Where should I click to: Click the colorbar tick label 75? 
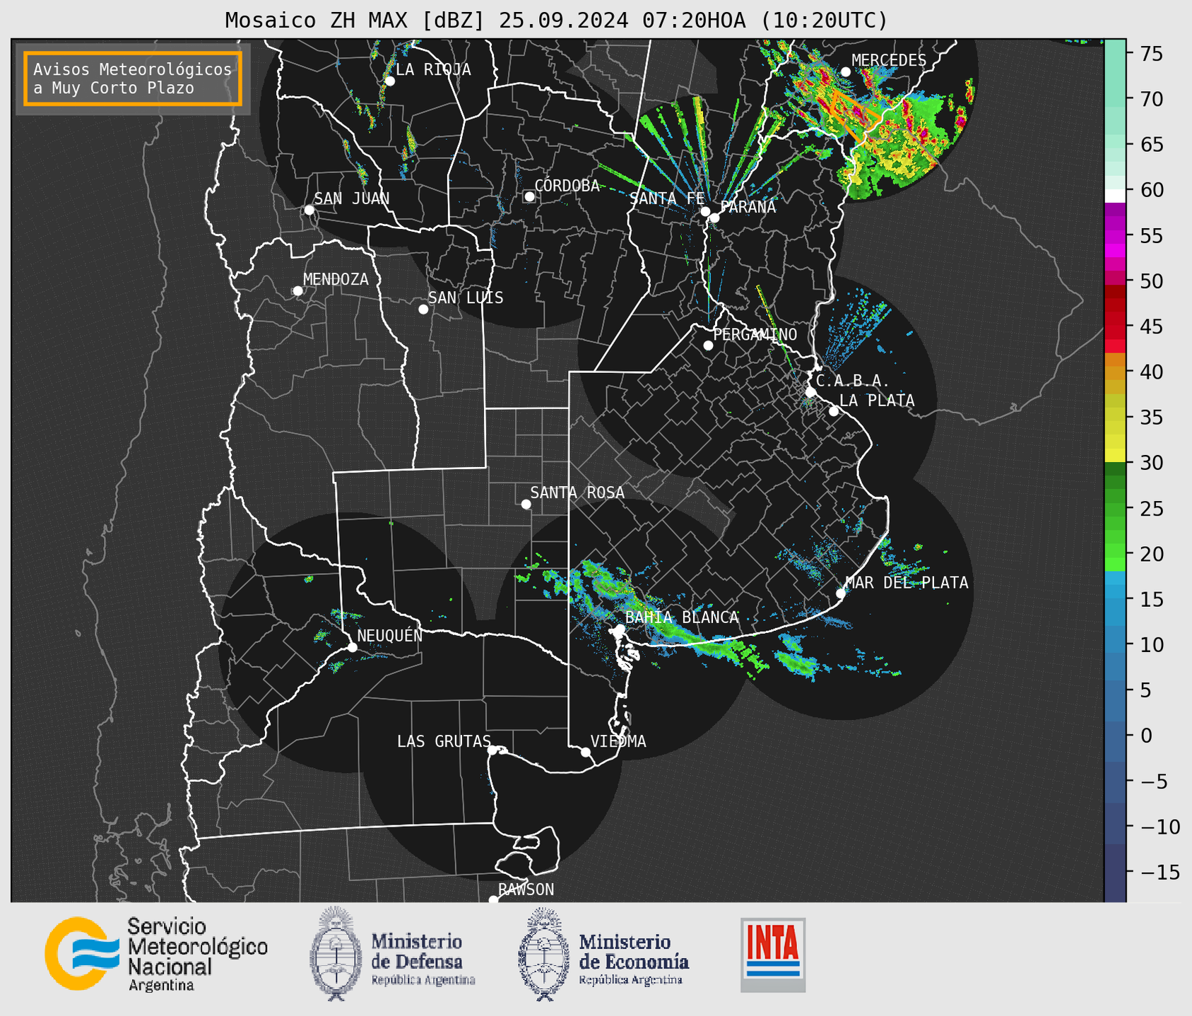click(x=1152, y=54)
